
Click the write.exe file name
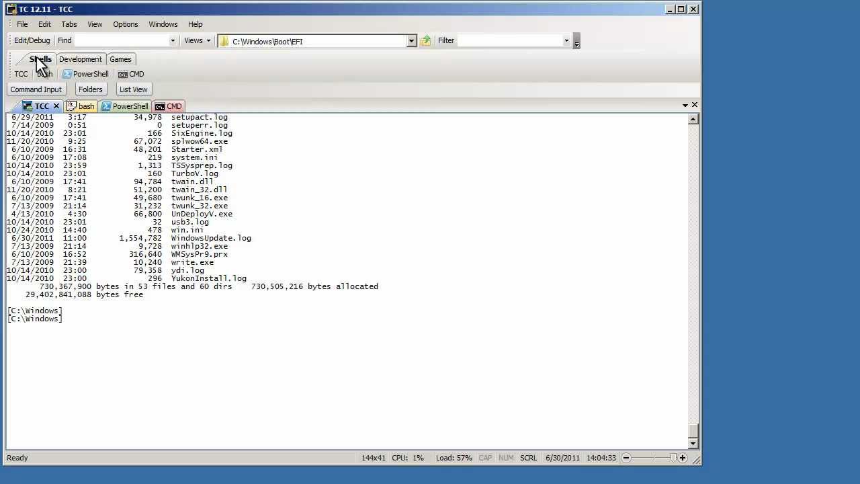(x=192, y=262)
